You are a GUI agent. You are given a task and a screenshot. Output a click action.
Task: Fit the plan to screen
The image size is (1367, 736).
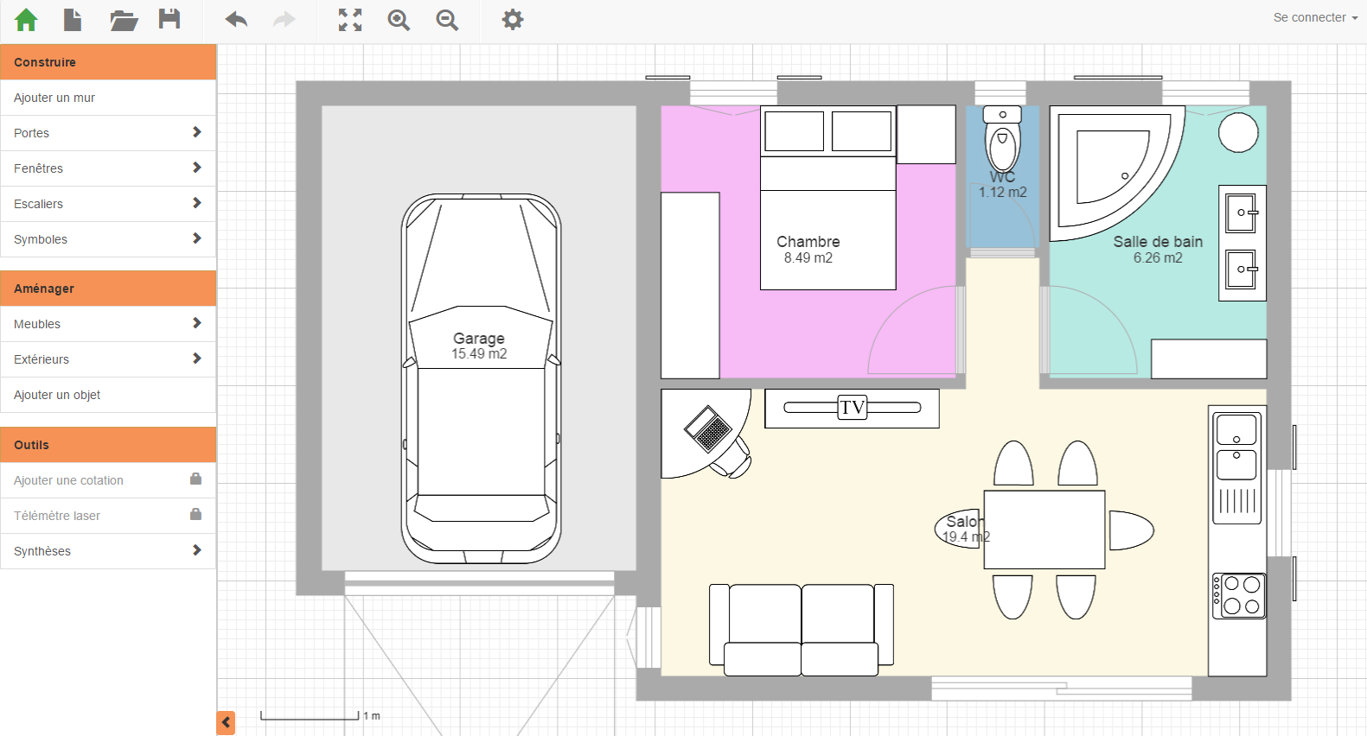coord(350,20)
